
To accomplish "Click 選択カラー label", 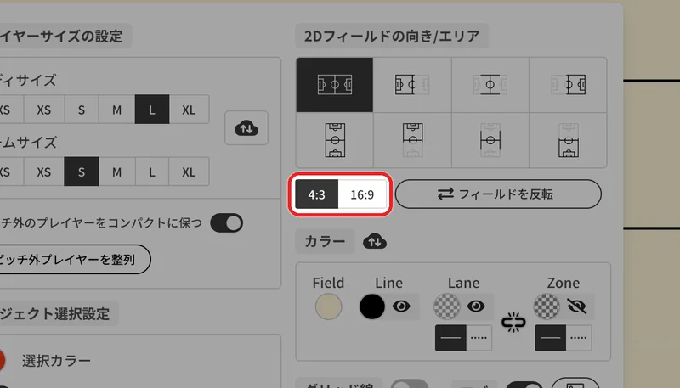I will coord(56,361).
